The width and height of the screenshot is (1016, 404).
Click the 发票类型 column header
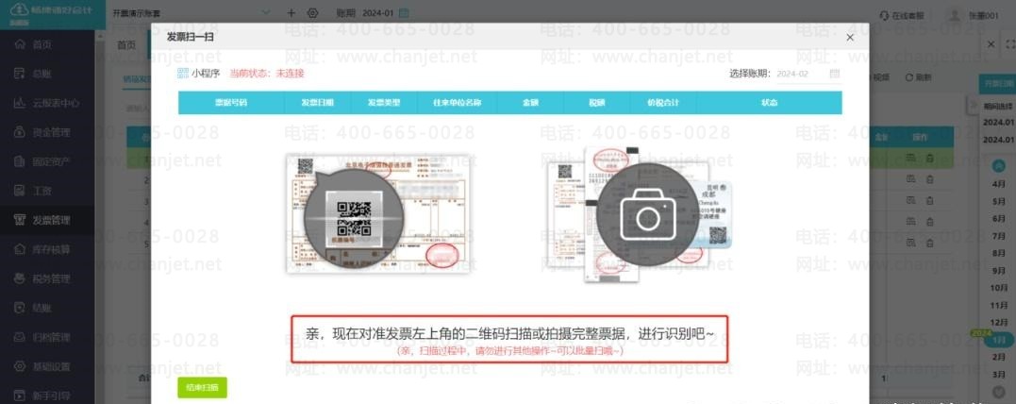(384, 103)
